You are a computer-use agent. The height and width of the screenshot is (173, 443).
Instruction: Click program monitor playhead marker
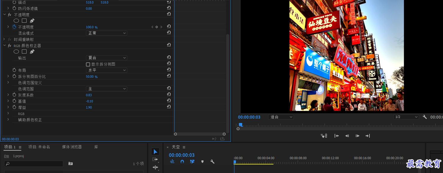pos(240,125)
